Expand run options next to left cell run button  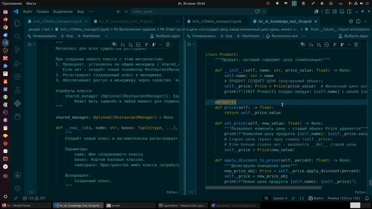tap(34, 45)
